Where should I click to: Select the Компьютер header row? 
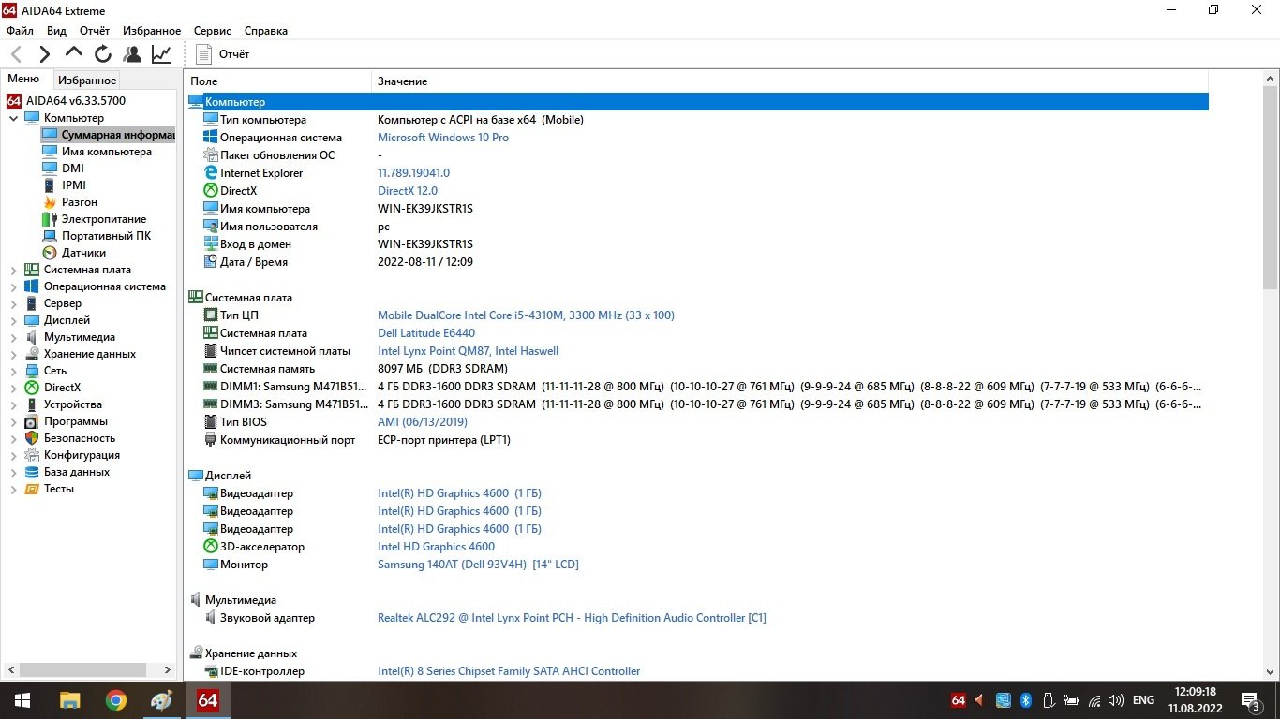click(697, 102)
